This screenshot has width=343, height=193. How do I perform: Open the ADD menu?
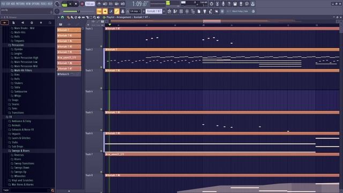click(x=12, y=4)
